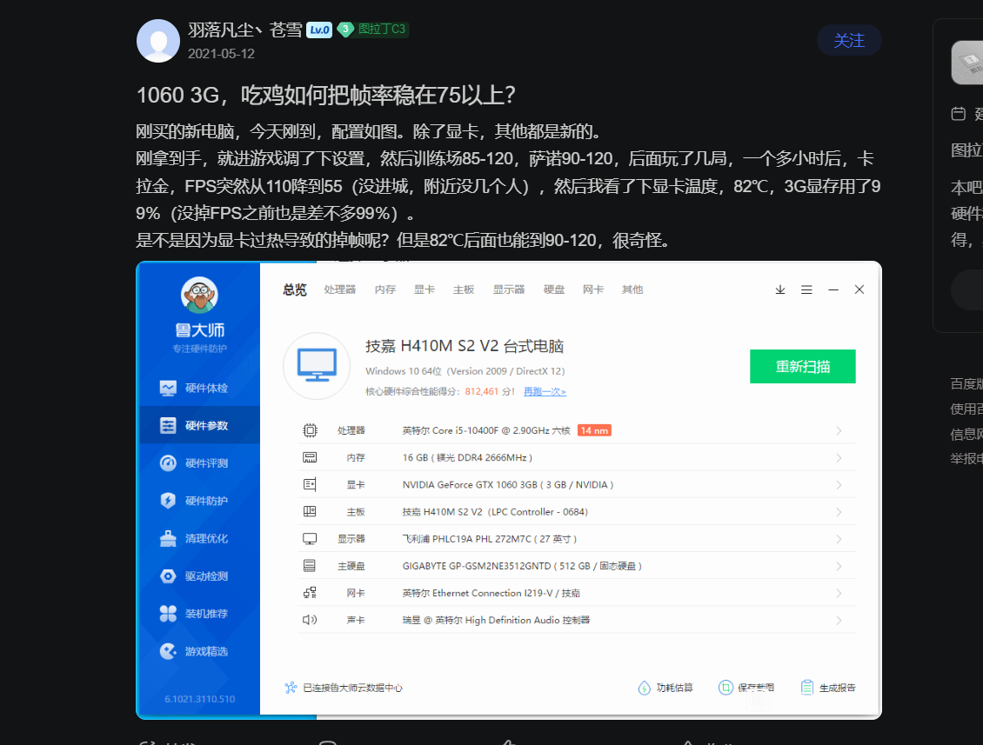Screen dimensions: 983x745
Task: Click the download arrow icon in title bar
Action: [x=780, y=289]
